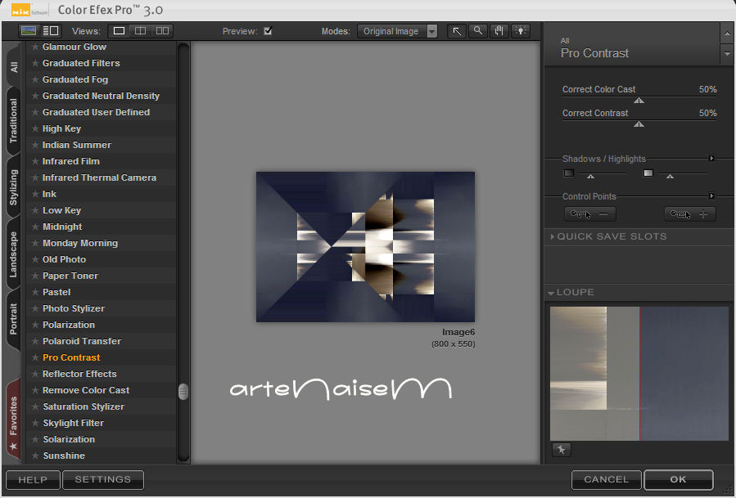Adjust the Correct Contrast slider
The width and height of the screenshot is (736, 498).
click(x=639, y=124)
